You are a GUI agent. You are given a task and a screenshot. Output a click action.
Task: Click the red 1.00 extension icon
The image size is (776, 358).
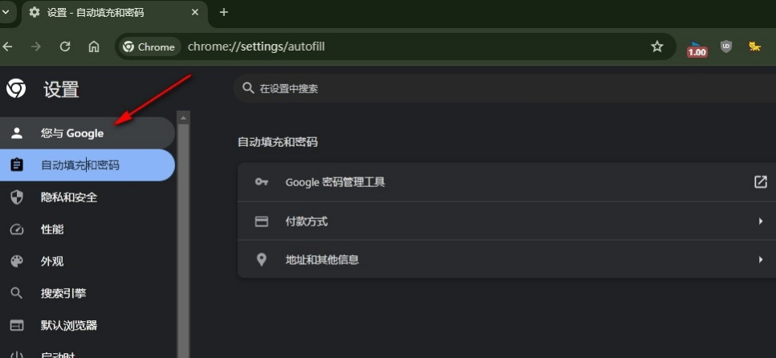pos(696,50)
